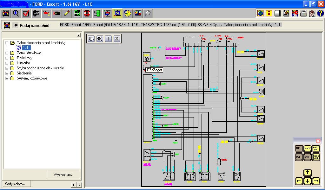This screenshot has height=190, width=325.
Task: Click the fit-to-window diagram tool
Action: 117,39
